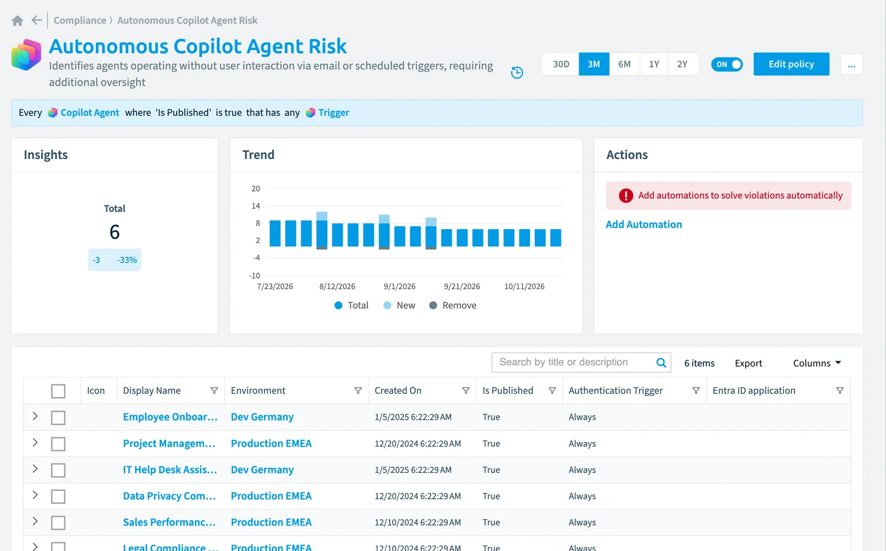Select the 3M time range
This screenshot has width=886, height=551.
(x=594, y=64)
